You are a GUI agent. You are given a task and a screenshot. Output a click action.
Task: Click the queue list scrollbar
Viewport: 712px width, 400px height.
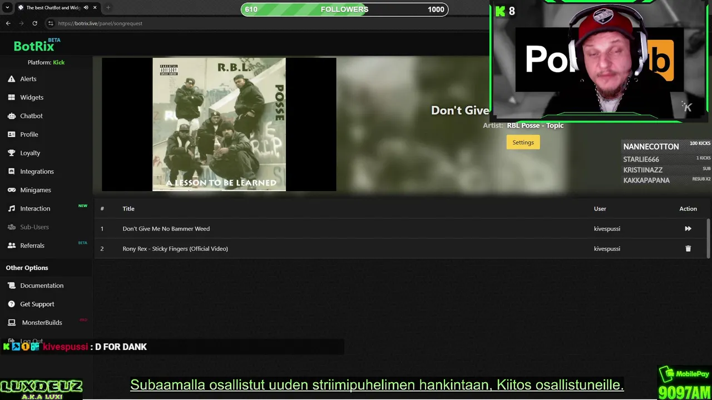709,238
